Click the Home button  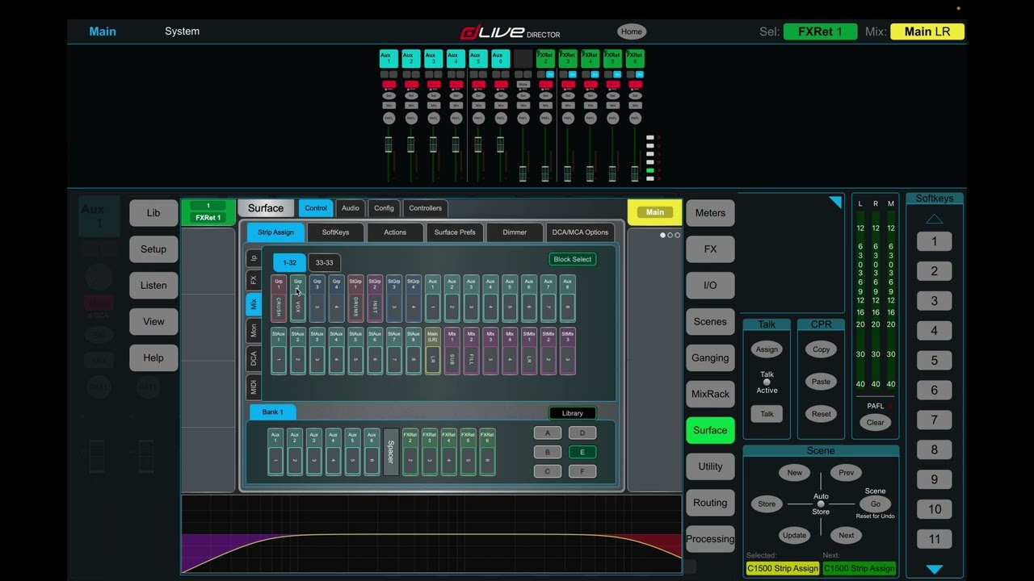pyautogui.click(x=632, y=31)
